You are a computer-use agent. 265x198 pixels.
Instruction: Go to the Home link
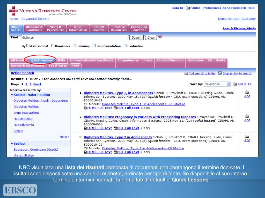click(14, 19)
